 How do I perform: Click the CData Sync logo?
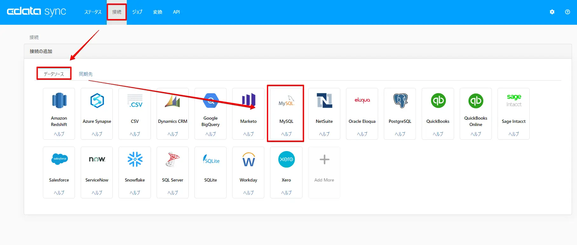[x=37, y=11]
